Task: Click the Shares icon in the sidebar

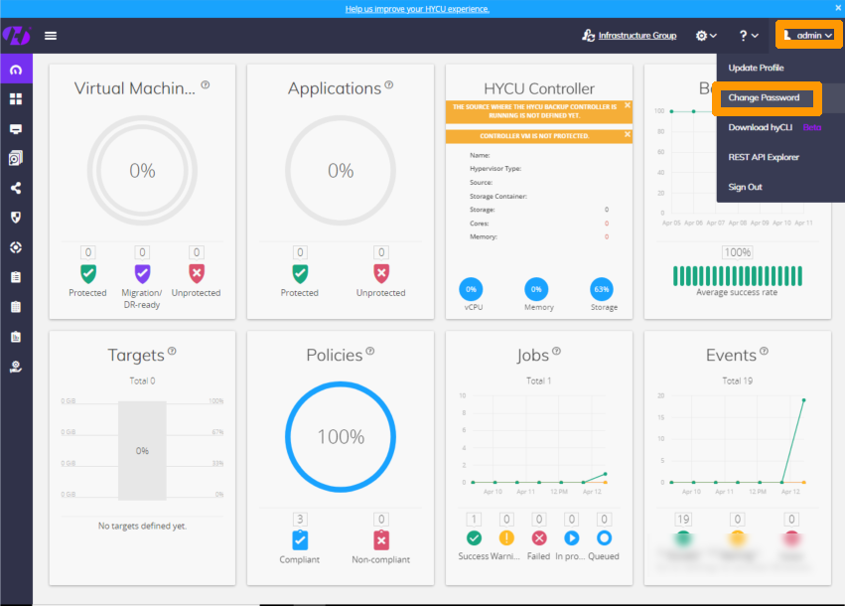Action: pos(14,187)
